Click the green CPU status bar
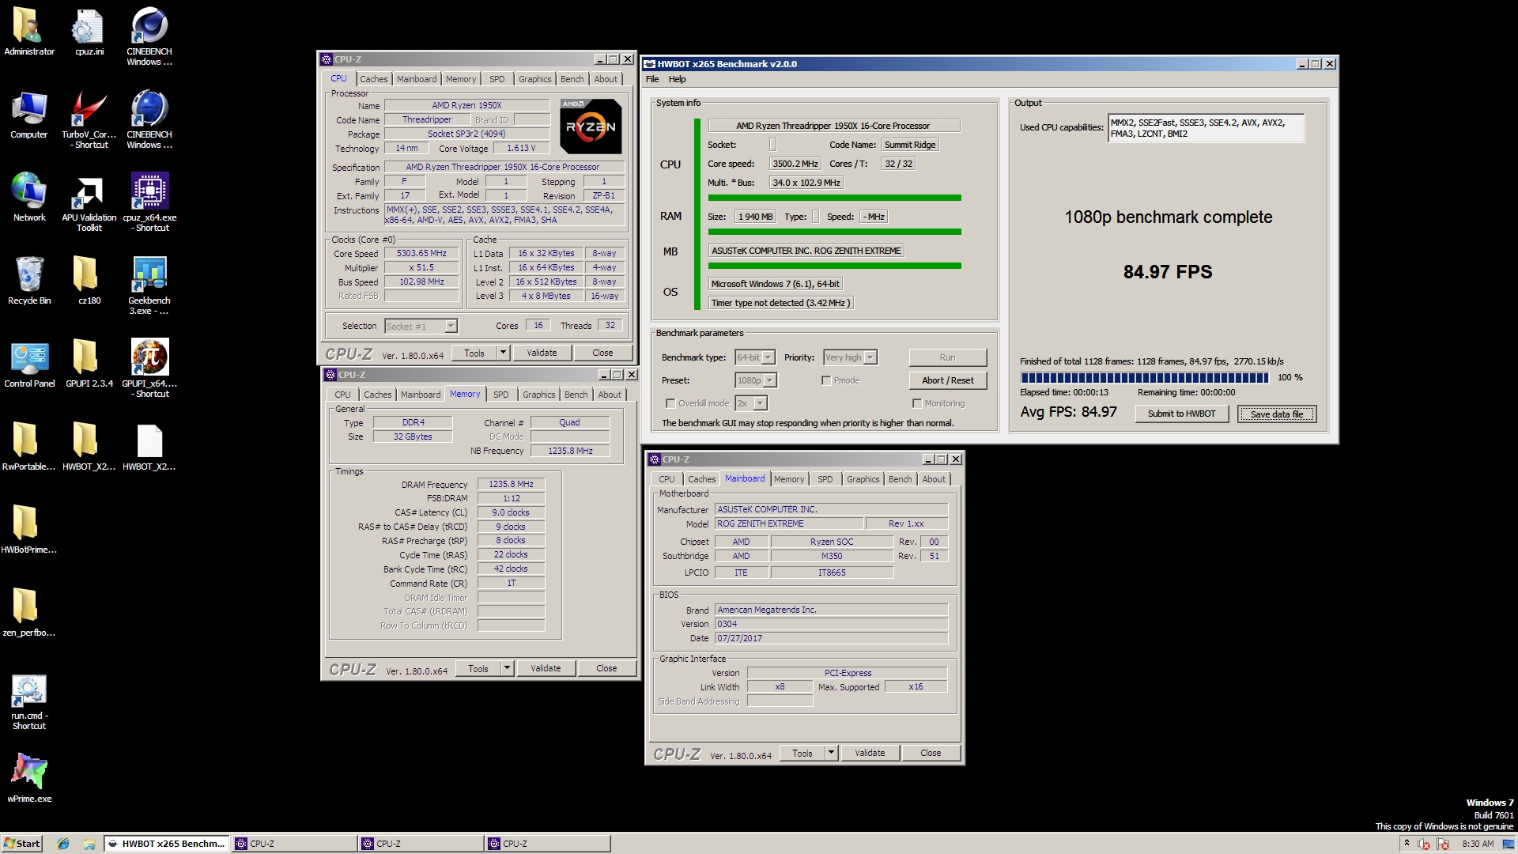This screenshot has width=1518, height=854. point(834,198)
